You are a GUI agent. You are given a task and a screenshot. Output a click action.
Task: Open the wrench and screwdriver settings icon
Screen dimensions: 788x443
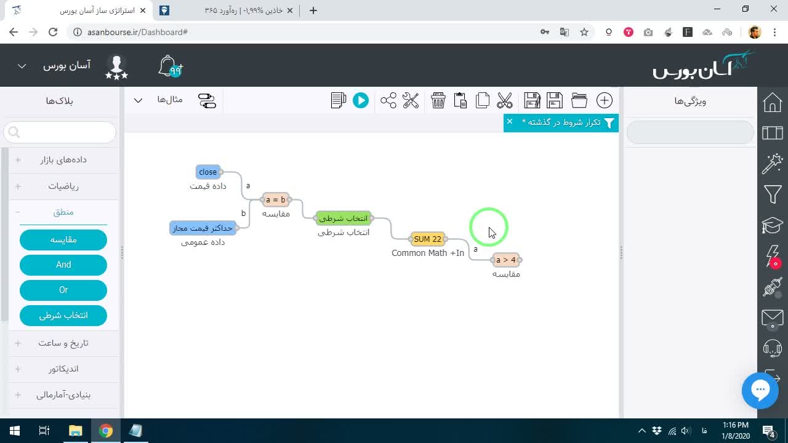pos(411,100)
